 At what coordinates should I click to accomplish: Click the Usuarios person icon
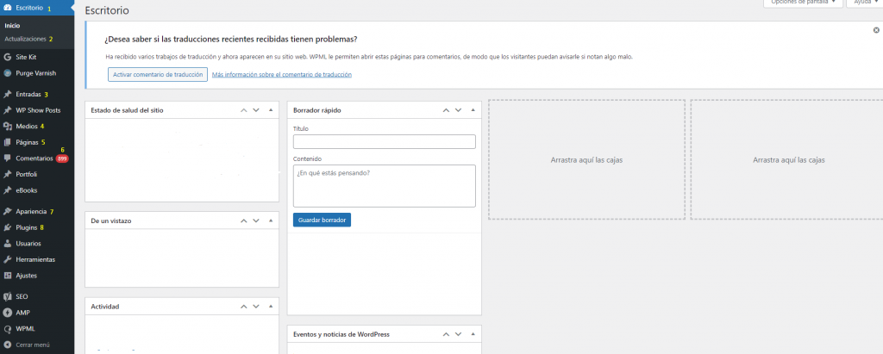coord(7,244)
